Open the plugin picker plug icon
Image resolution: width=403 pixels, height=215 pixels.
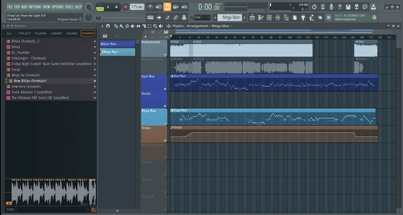pyautogui.click(x=303, y=17)
